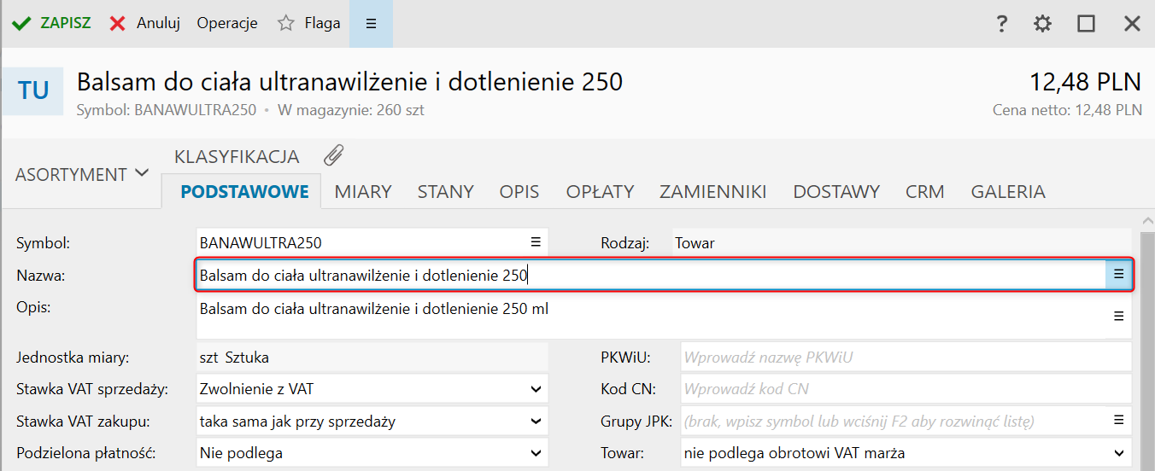Open the Operacje menu
This screenshot has width=1155, height=471.
[x=227, y=23]
